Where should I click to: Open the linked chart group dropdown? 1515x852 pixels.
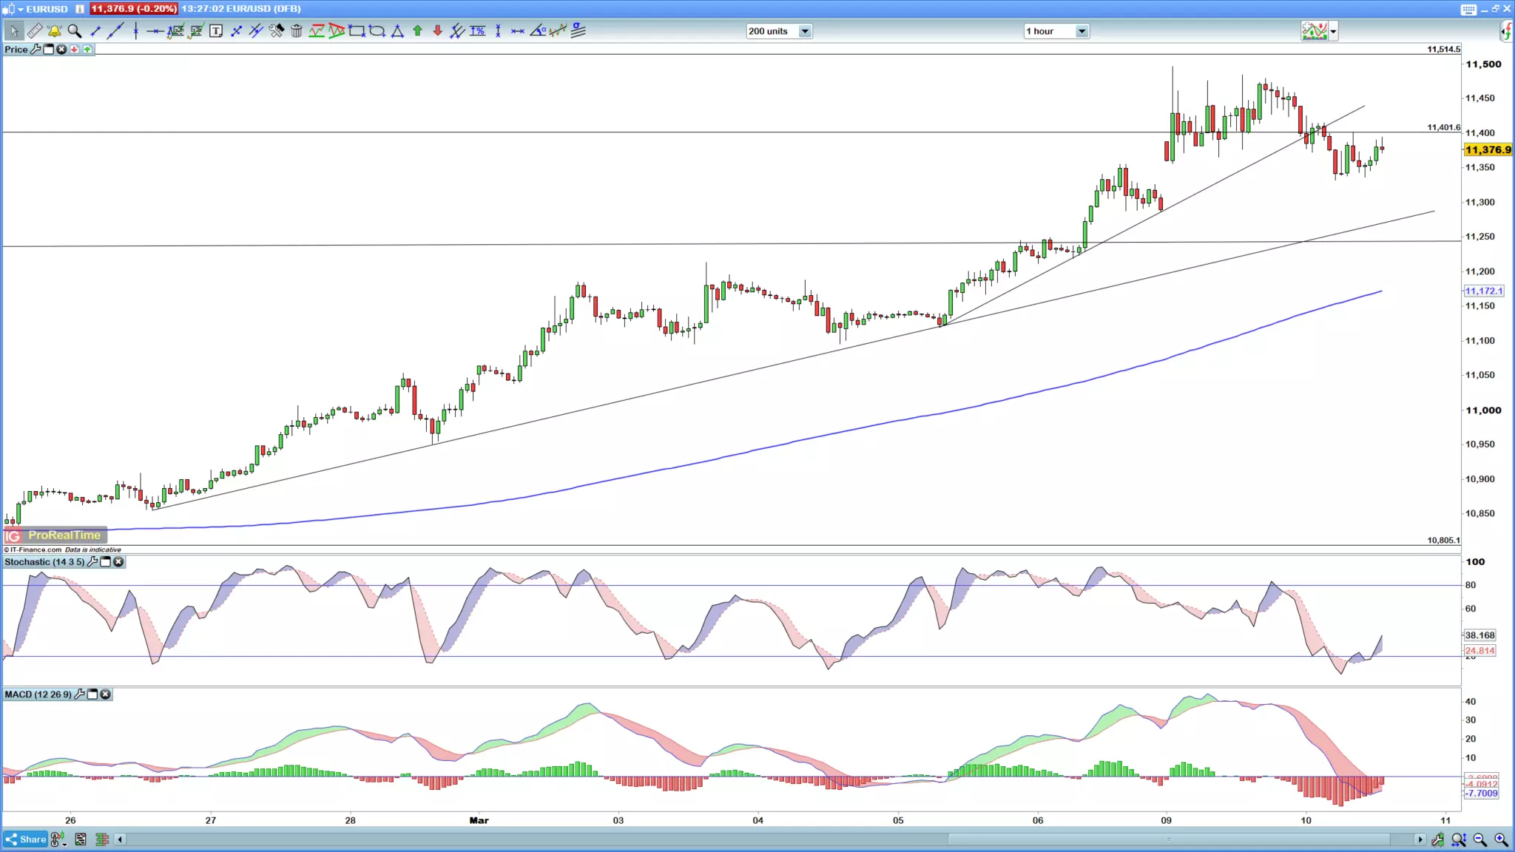58,839
